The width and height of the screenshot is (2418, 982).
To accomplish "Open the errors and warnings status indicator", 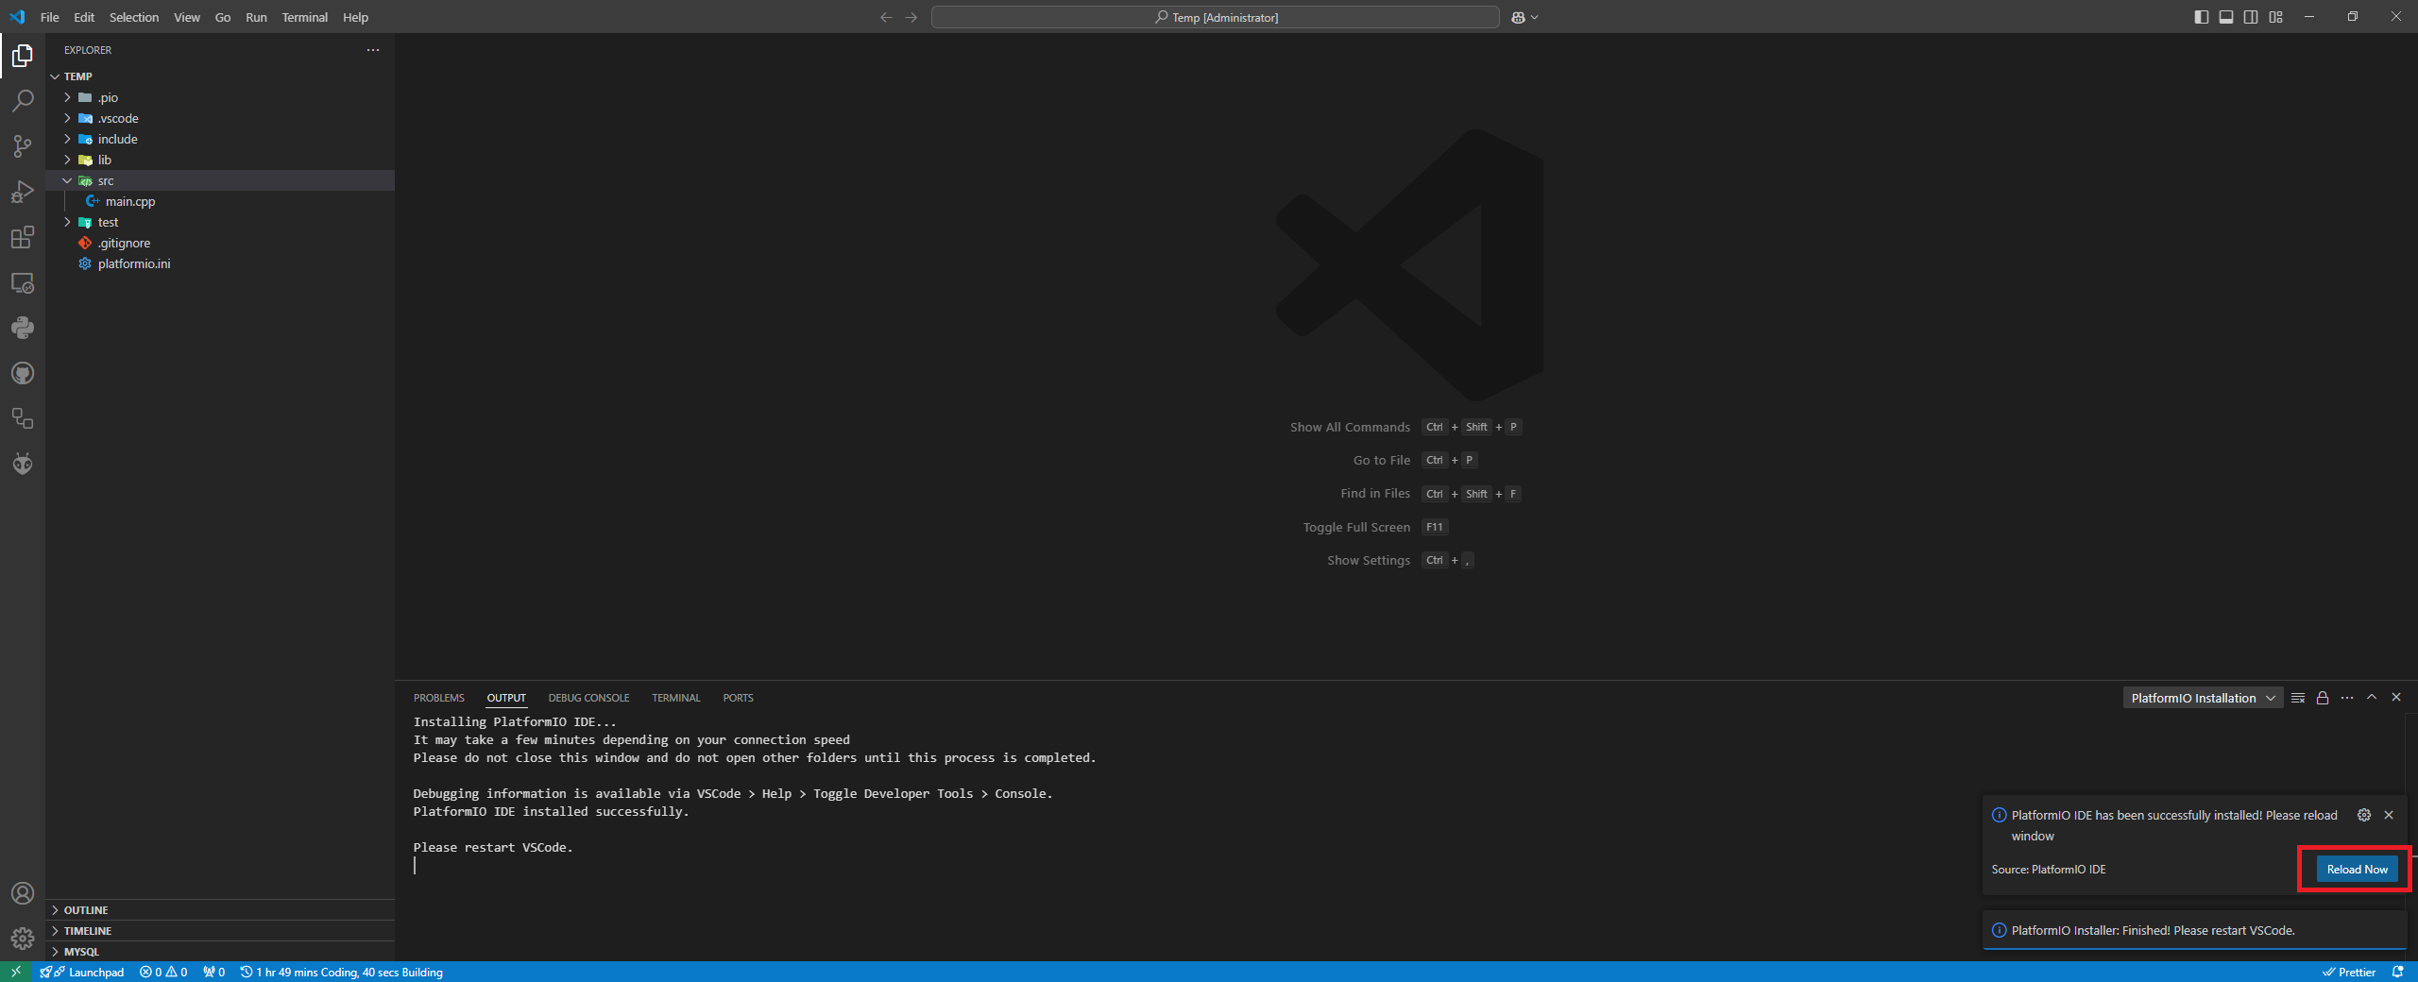I will pyautogui.click(x=163, y=972).
